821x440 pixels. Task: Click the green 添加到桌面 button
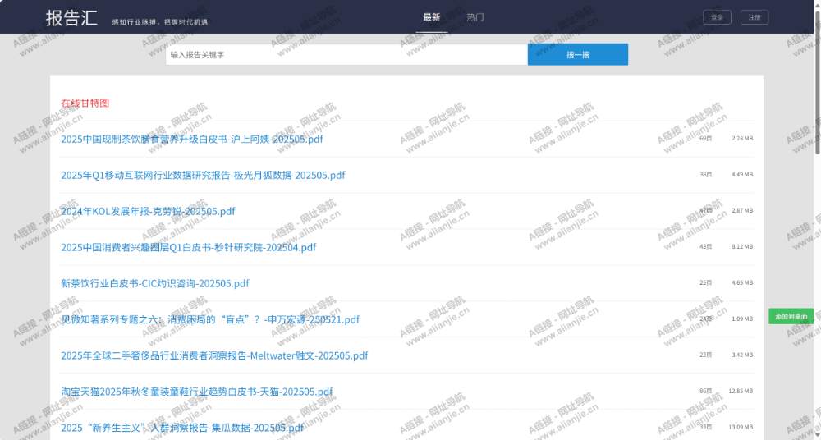click(x=791, y=316)
